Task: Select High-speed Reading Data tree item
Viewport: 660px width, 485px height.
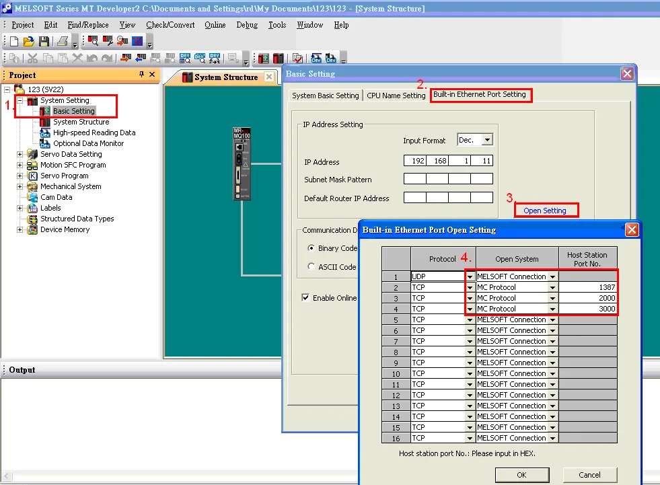Action: tap(94, 133)
